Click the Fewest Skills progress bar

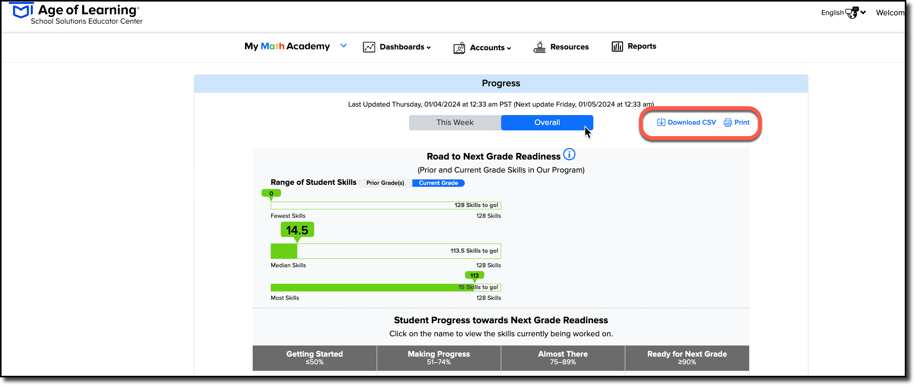(386, 206)
